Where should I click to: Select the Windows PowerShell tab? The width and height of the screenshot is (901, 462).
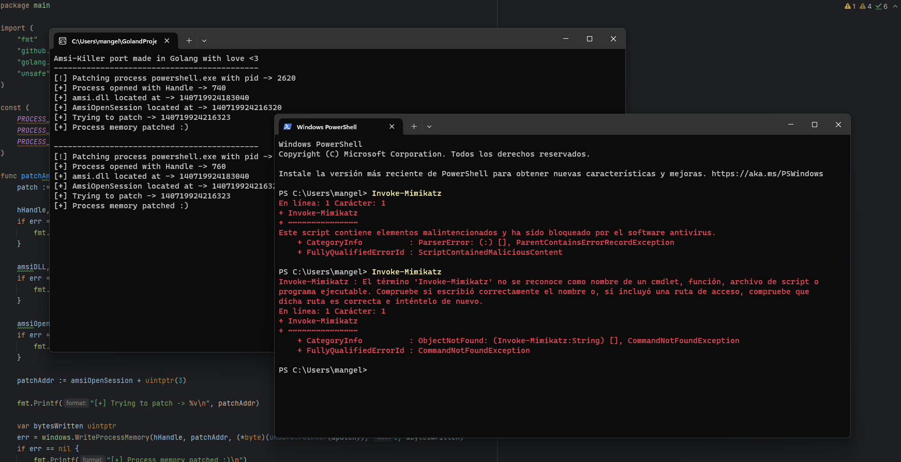pyautogui.click(x=340, y=127)
